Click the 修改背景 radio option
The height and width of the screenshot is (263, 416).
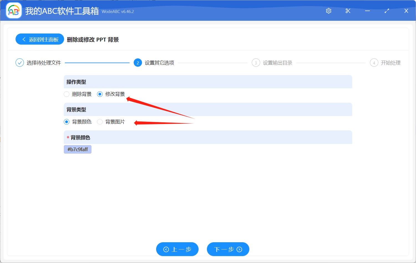click(x=100, y=94)
